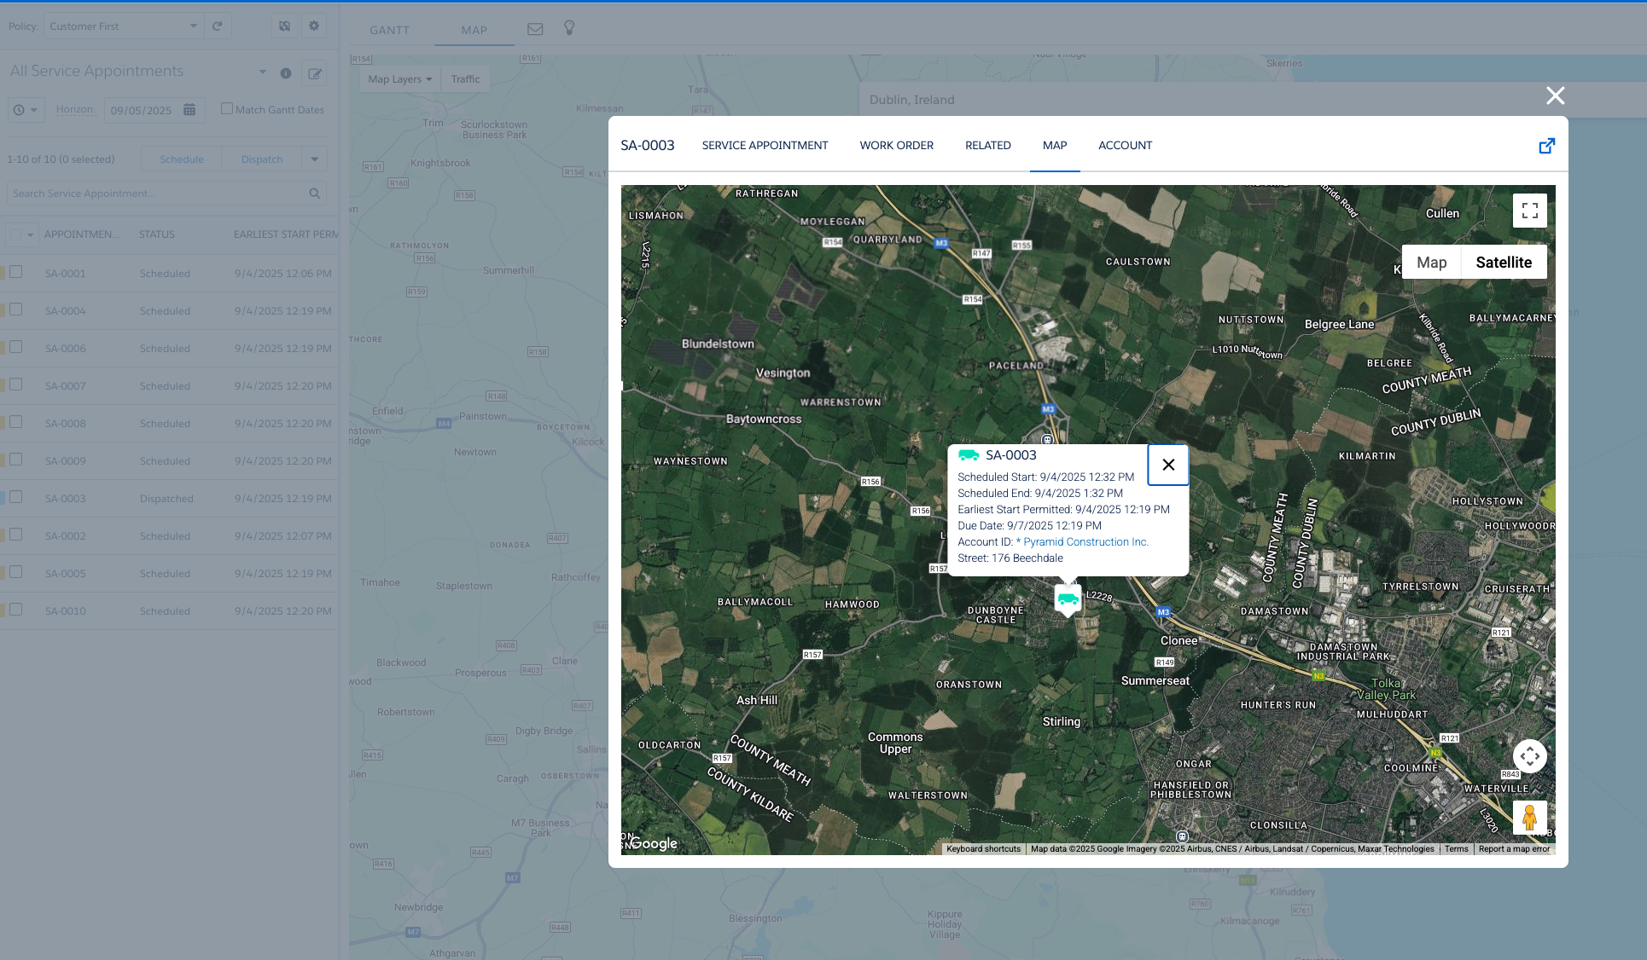Click the map camera controls icon

pos(1529,756)
